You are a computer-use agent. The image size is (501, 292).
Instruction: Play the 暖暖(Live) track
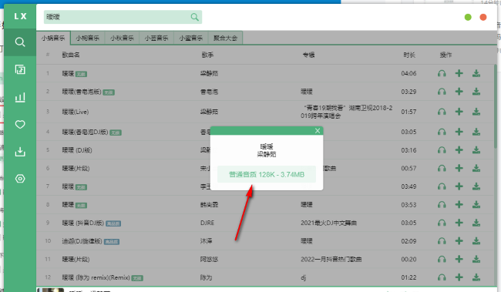point(442,112)
